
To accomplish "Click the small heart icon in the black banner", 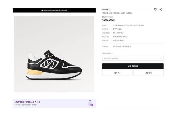I will [42, 11].
